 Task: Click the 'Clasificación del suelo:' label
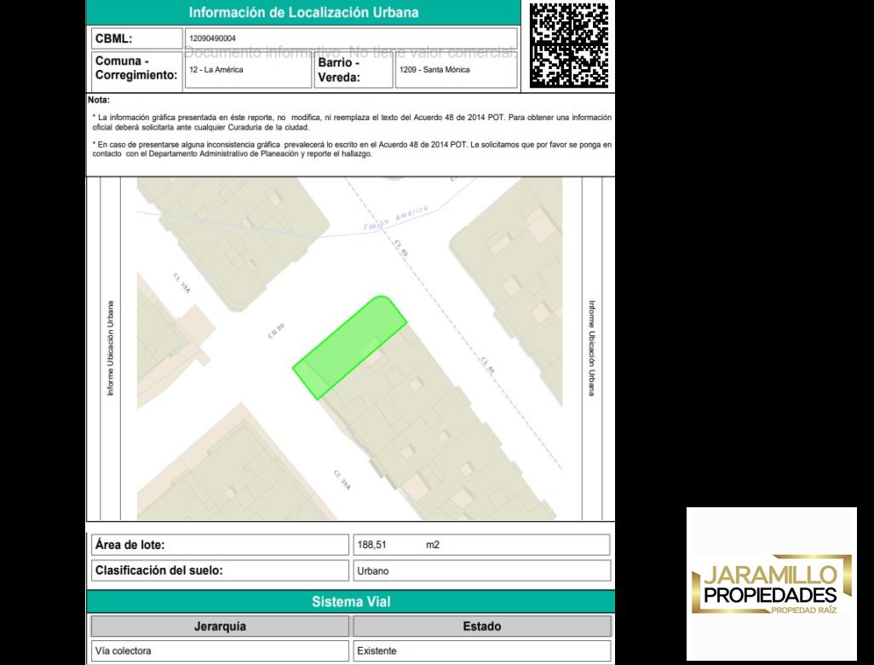click(x=158, y=570)
